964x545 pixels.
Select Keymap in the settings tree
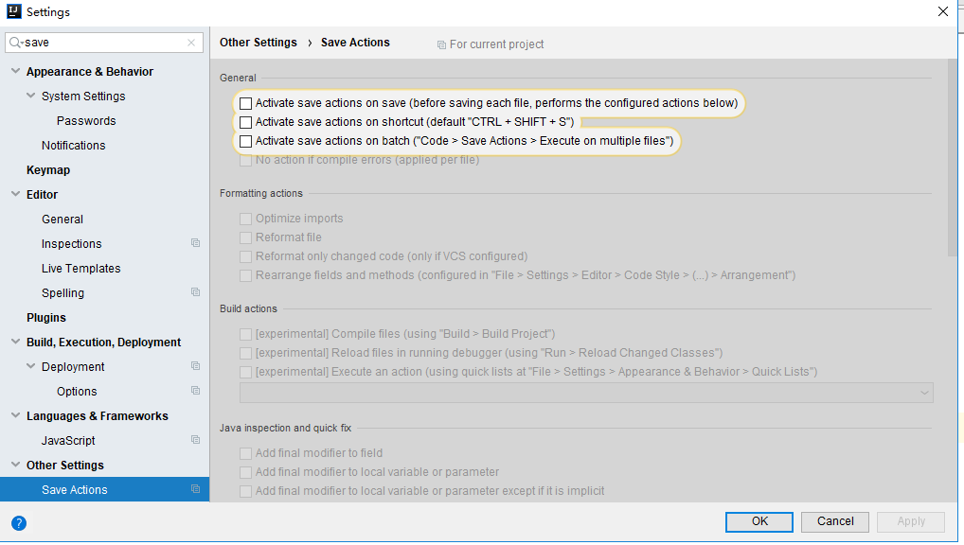click(x=48, y=170)
